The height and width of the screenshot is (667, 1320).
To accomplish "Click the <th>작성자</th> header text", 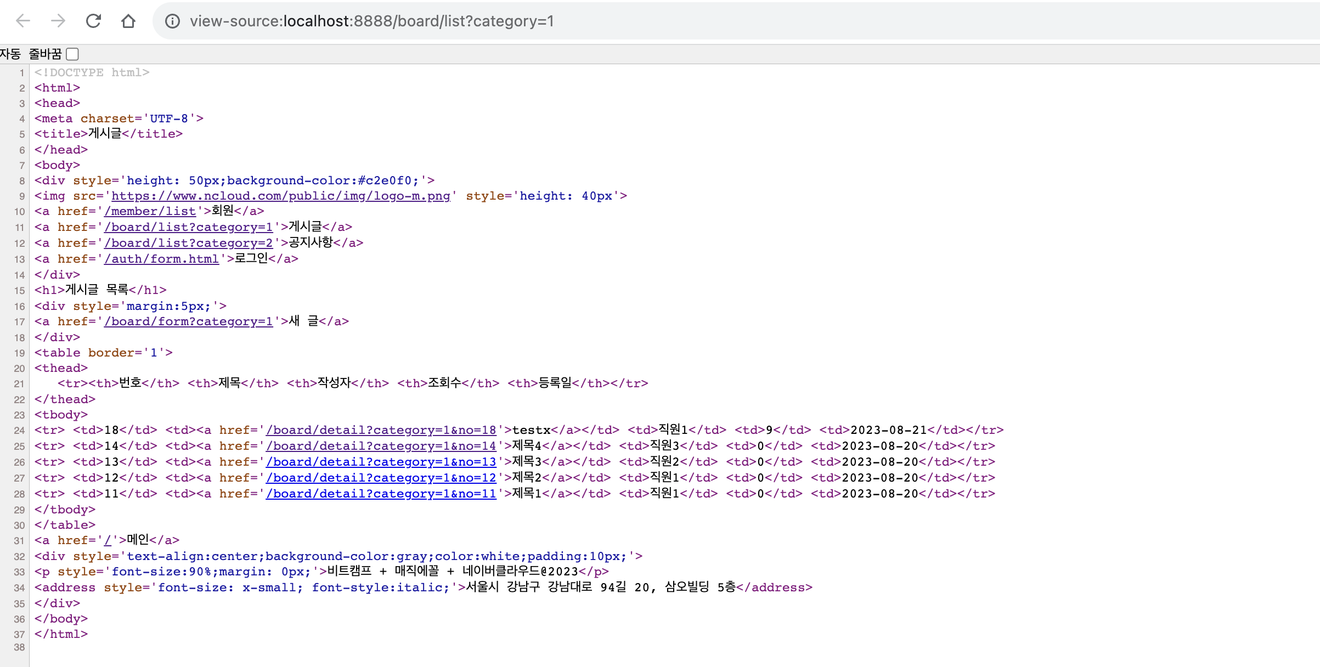I will 338,383.
